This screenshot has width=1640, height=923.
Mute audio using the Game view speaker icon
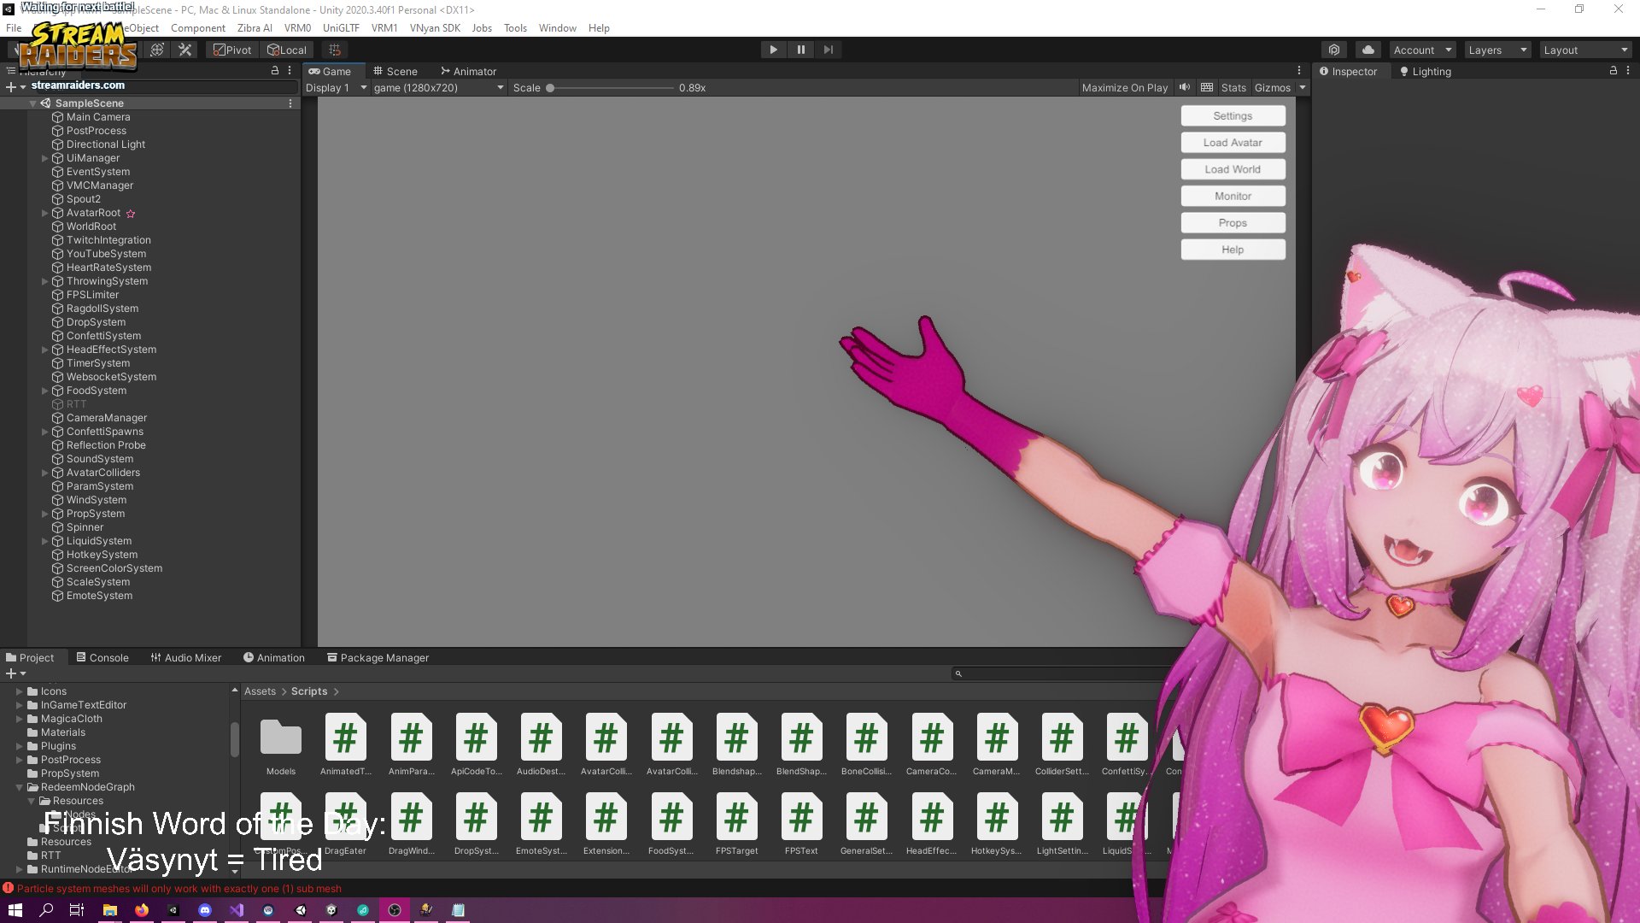point(1185,87)
